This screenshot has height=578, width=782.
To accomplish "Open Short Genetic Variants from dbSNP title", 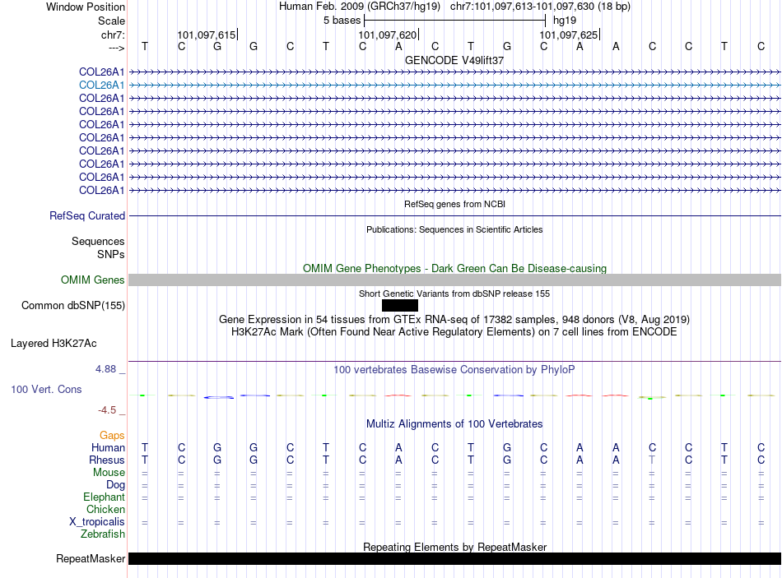I will click(454, 294).
